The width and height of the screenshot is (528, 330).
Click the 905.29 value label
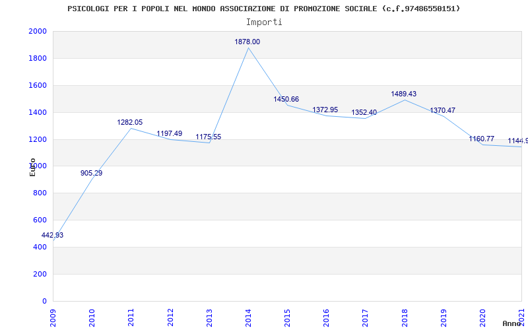tap(91, 173)
